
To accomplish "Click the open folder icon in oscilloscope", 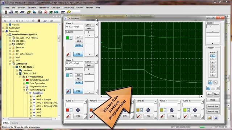I will pyautogui.click(x=210, y=118).
